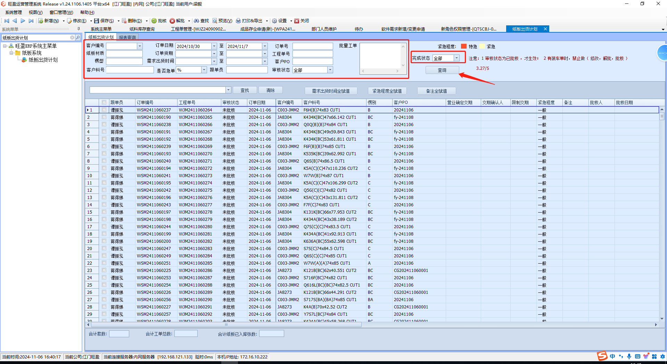Open the 是否急单 dropdown

204,70
